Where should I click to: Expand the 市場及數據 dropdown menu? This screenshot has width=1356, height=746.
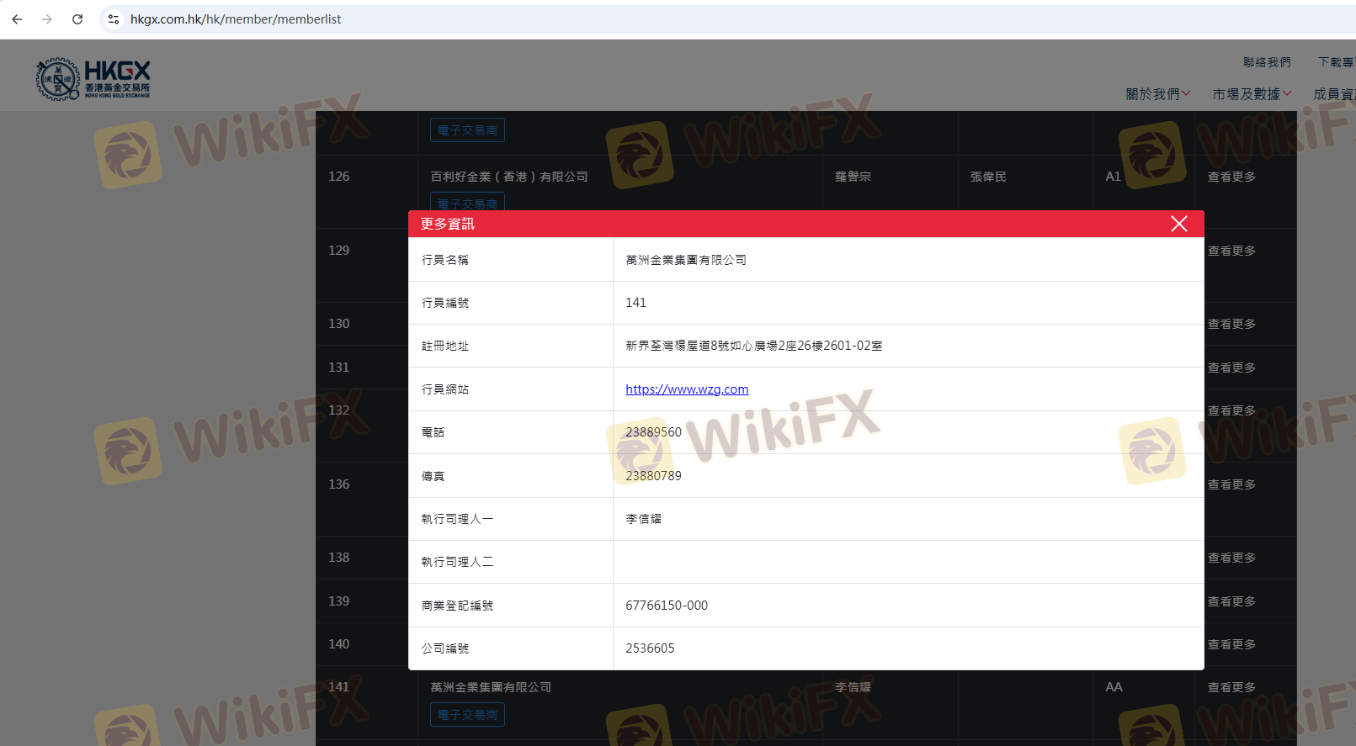point(1251,94)
